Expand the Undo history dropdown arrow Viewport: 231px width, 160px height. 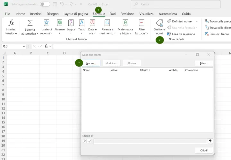tap(66, 4)
